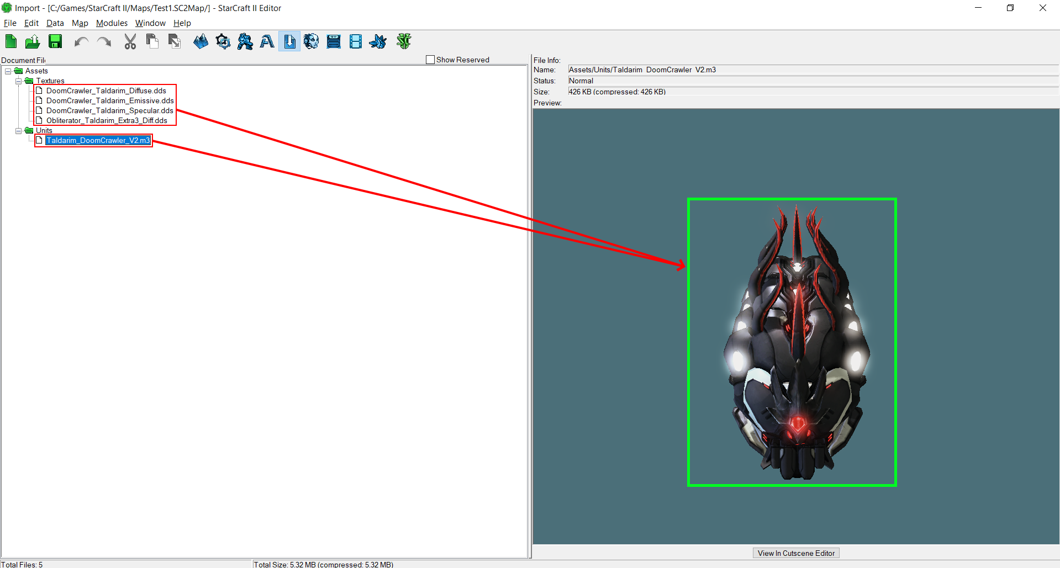Open the Map menu
The width and height of the screenshot is (1060, 568).
pyautogui.click(x=80, y=23)
